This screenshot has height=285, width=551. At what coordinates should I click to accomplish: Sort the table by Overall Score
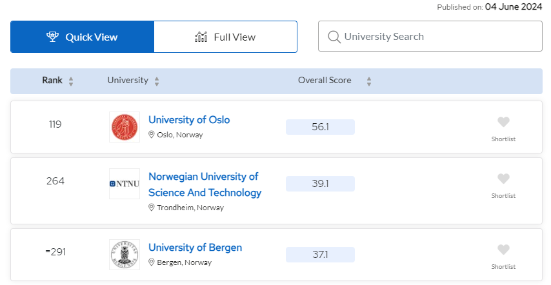(x=369, y=81)
